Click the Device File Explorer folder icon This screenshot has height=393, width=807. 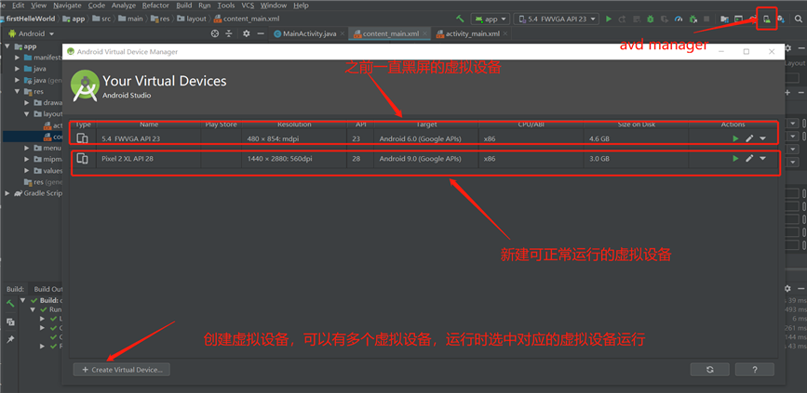(725, 19)
